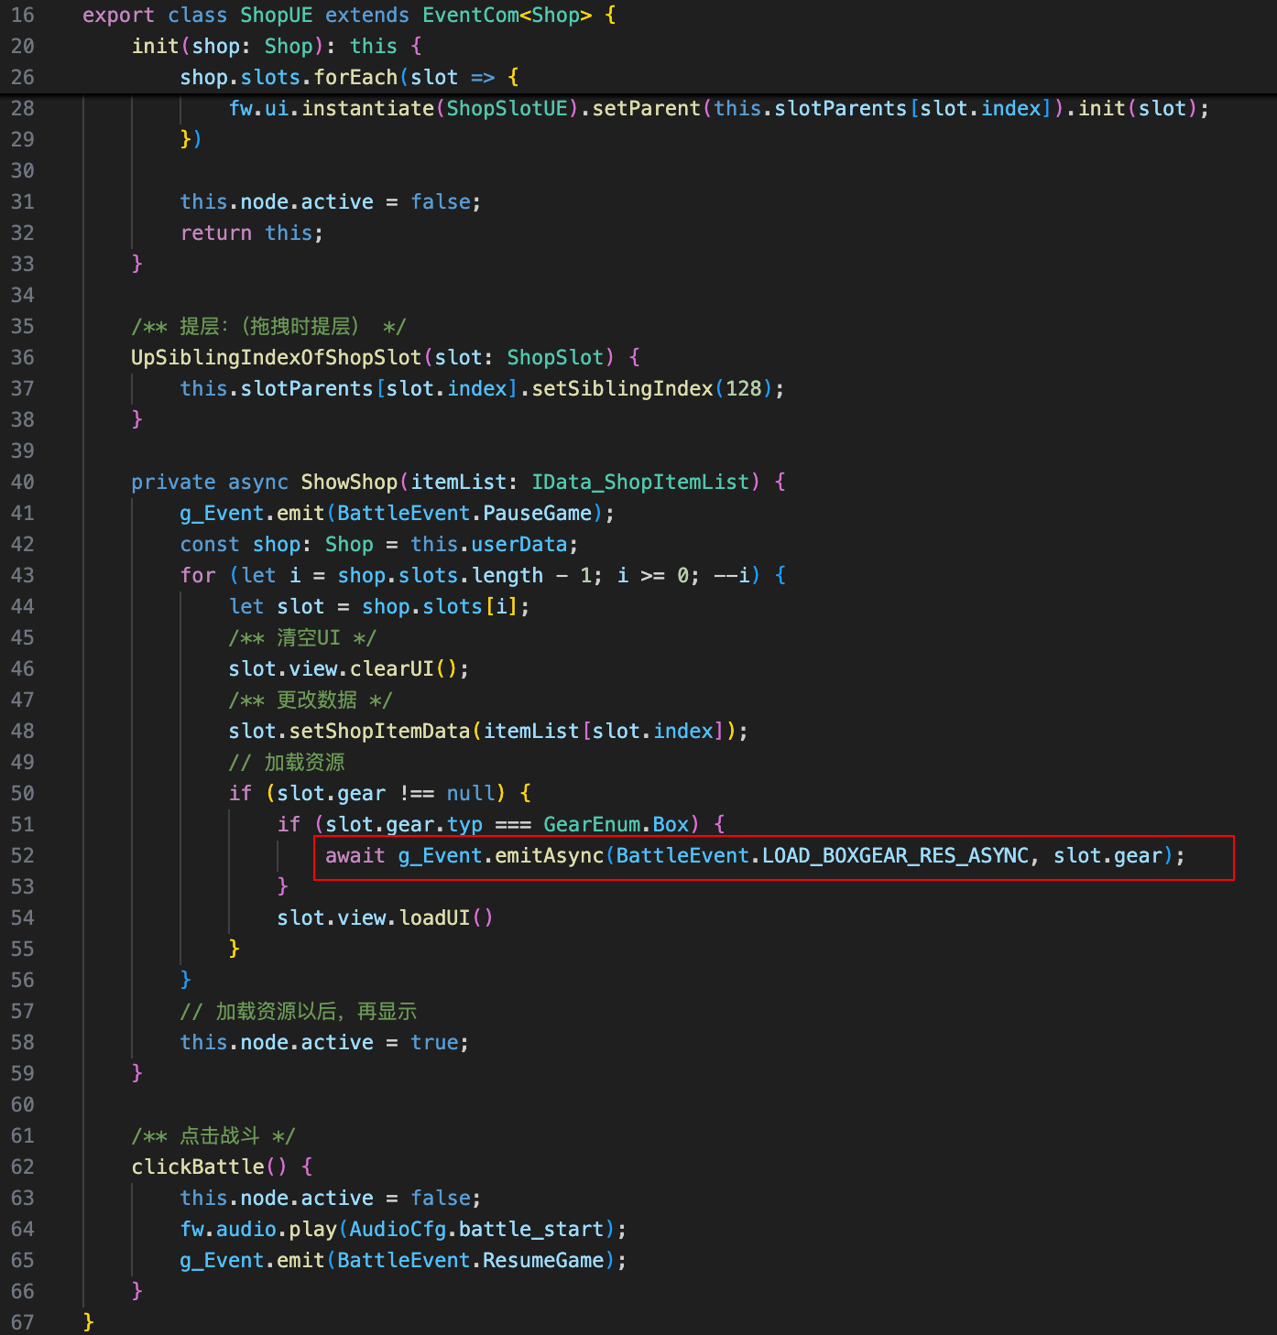Click the setShopItemData method call
This screenshot has height=1335, width=1277.
(380, 731)
